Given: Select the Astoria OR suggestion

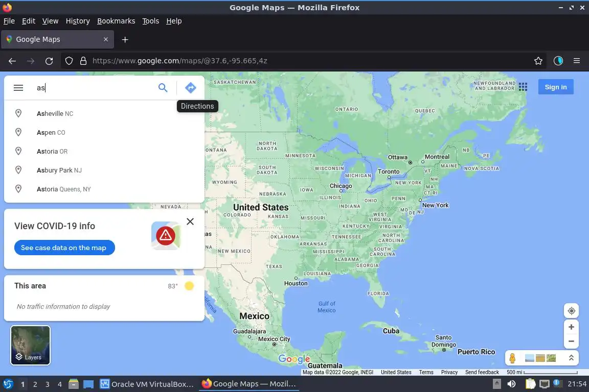Looking at the screenshot, I should (x=104, y=151).
